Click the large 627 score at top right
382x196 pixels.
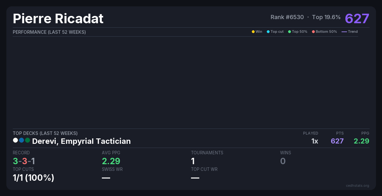click(x=357, y=18)
